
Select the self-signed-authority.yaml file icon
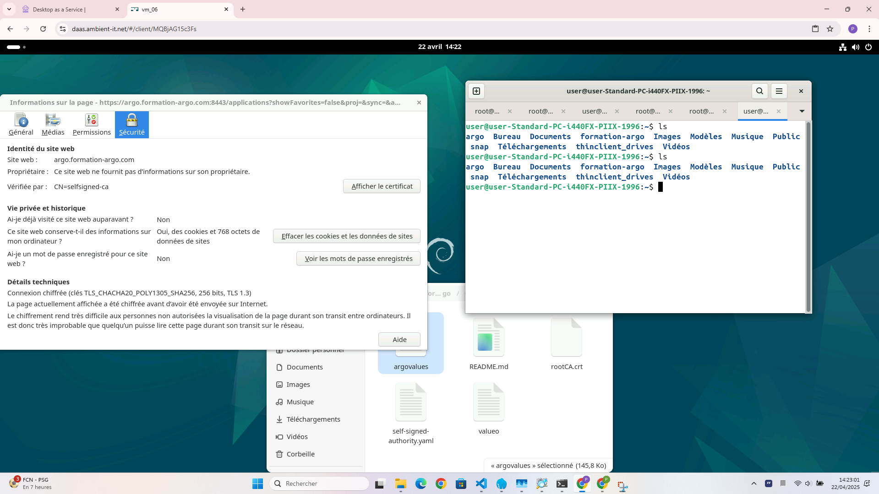pos(411,402)
